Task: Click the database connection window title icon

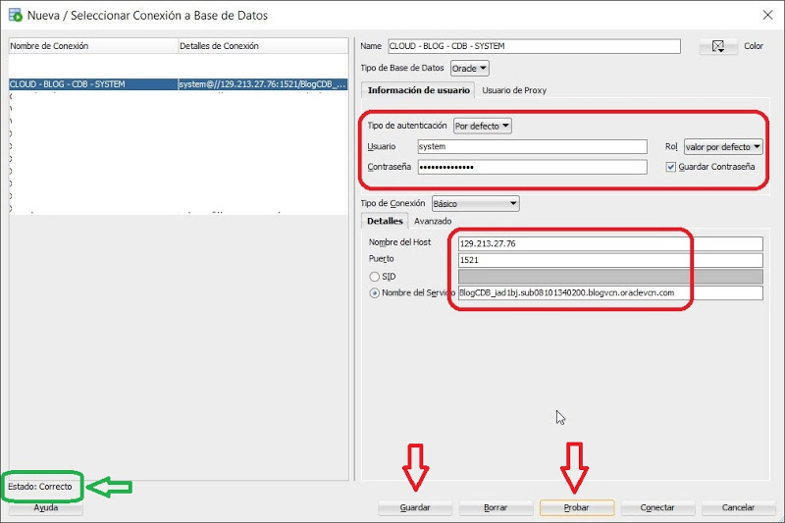Action: click(15, 15)
